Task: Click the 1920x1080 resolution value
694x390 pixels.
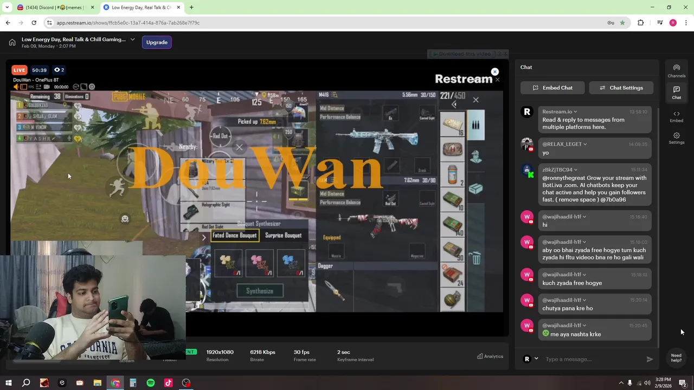Action: pyautogui.click(x=220, y=352)
